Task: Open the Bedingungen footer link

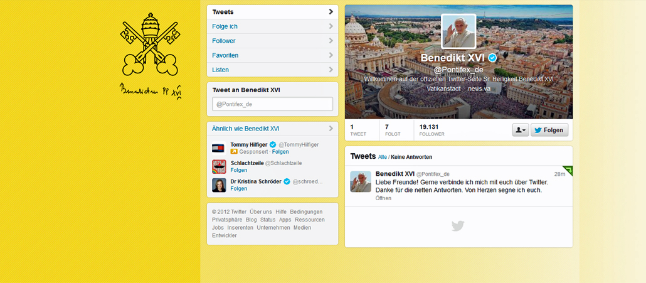Action: (x=306, y=211)
